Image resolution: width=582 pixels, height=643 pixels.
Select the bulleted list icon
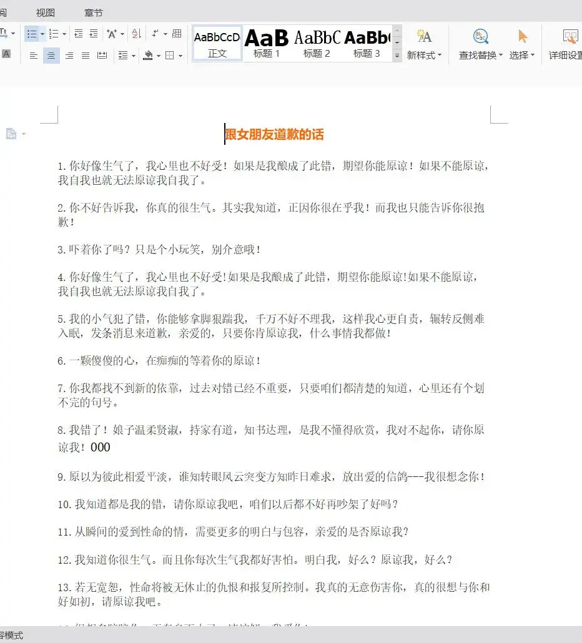[33, 34]
